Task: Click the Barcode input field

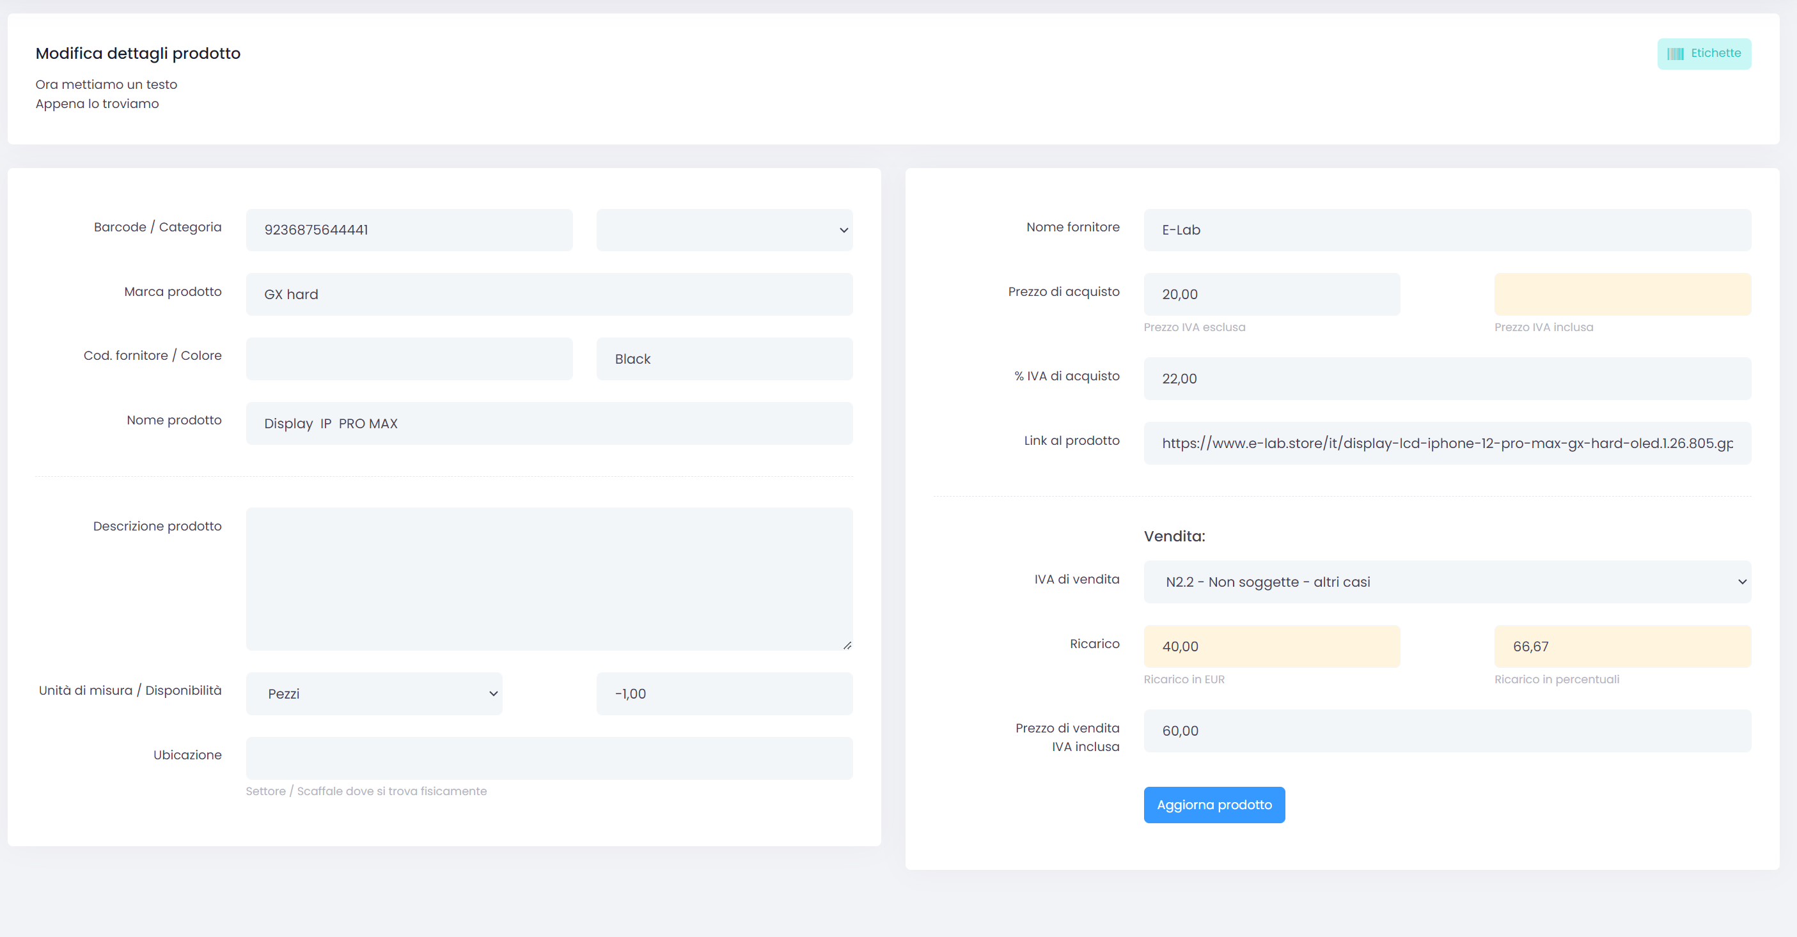Action: pyautogui.click(x=409, y=230)
